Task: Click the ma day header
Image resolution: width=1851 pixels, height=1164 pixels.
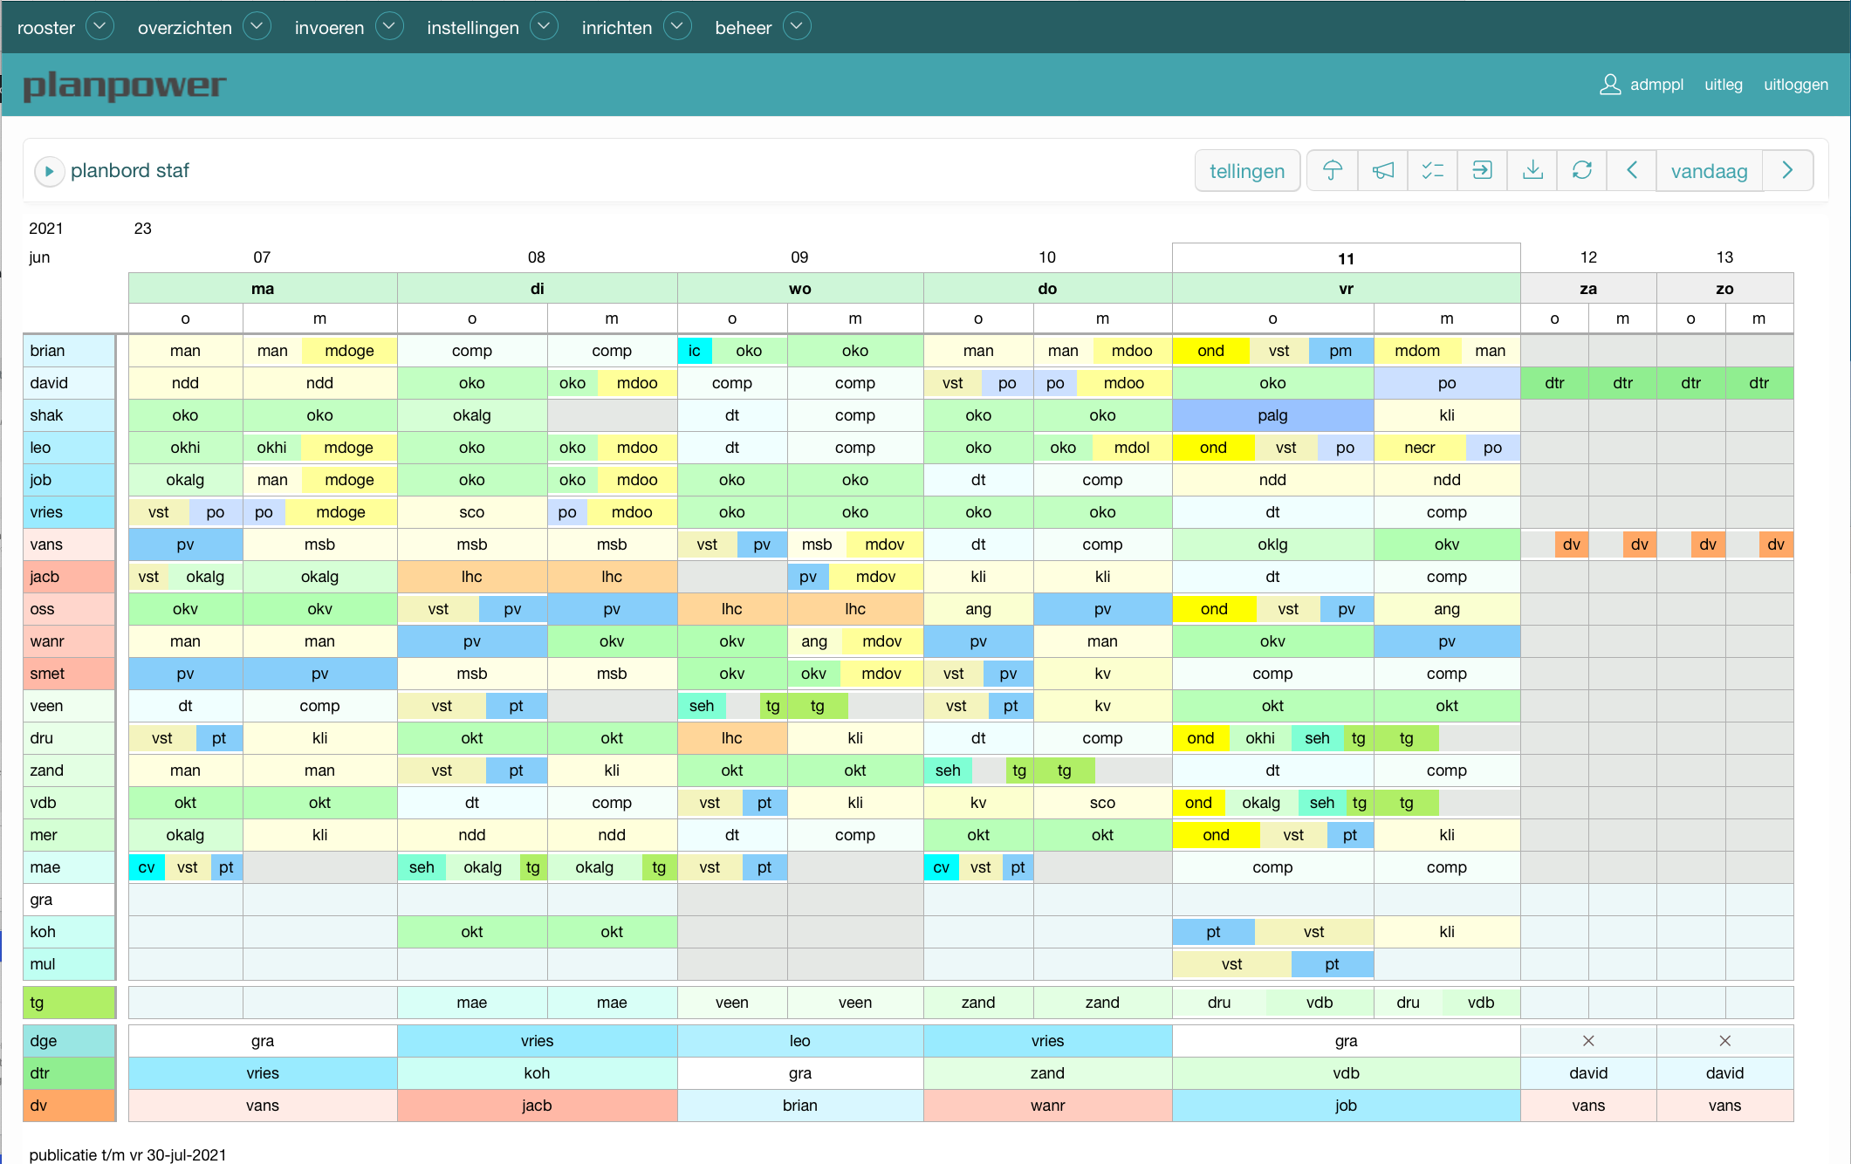Action: point(263,289)
